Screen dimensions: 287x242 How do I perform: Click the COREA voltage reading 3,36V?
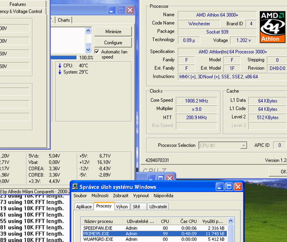tap(54, 168)
